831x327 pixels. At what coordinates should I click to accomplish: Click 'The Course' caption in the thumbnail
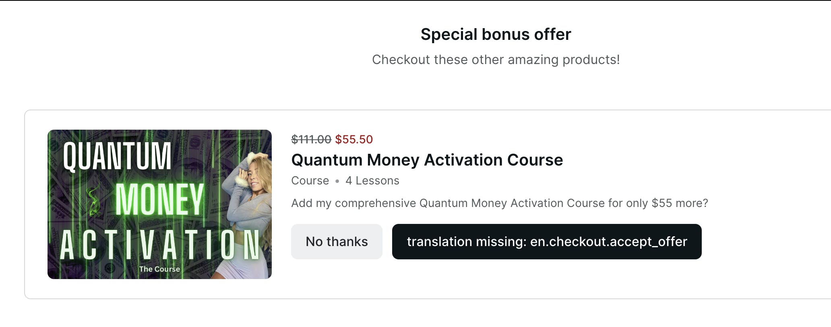pos(159,269)
